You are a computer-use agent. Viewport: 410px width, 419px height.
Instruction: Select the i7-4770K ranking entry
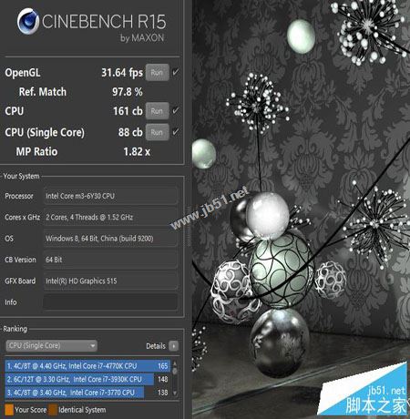[x=87, y=366]
